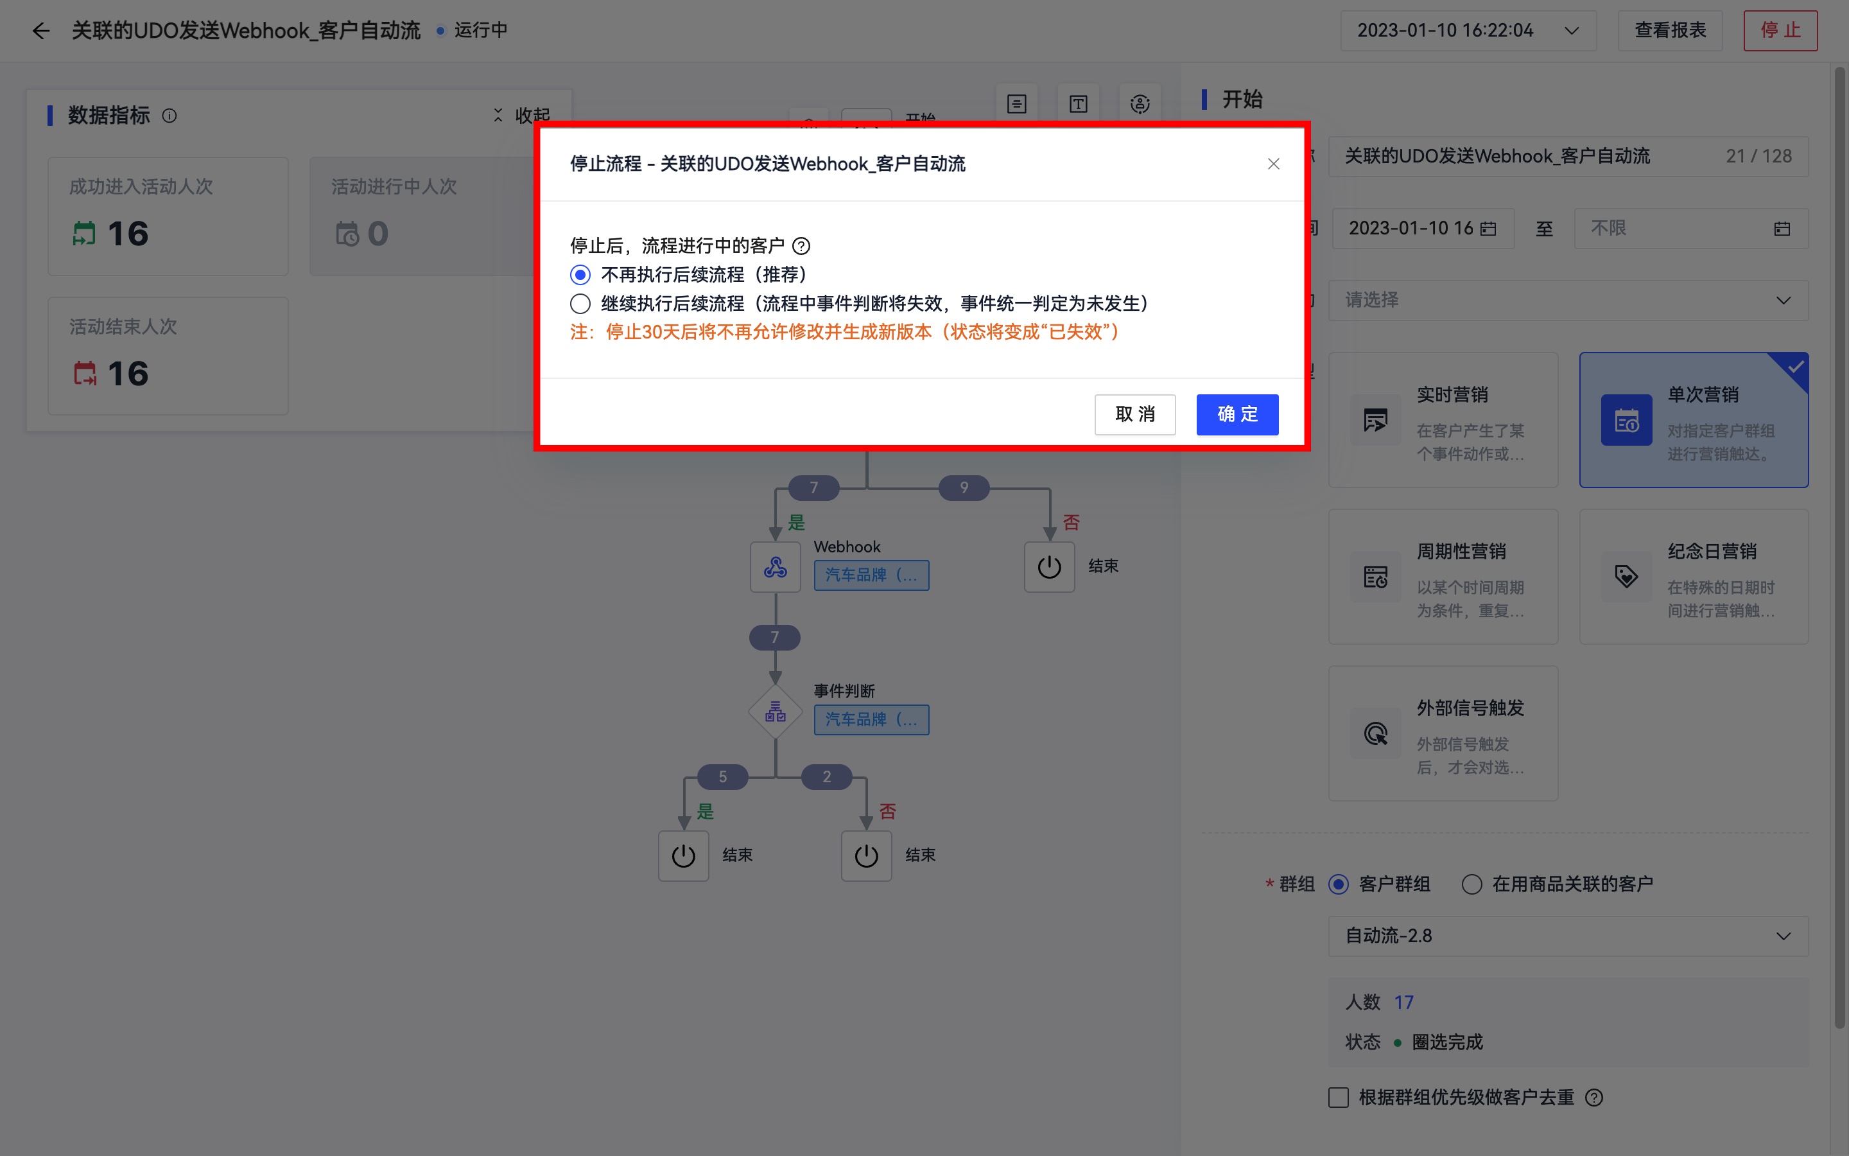This screenshot has height=1156, width=1849.
Task: Click help icon beside 根据群组优先级做客户去重
Action: (1594, 1098)
